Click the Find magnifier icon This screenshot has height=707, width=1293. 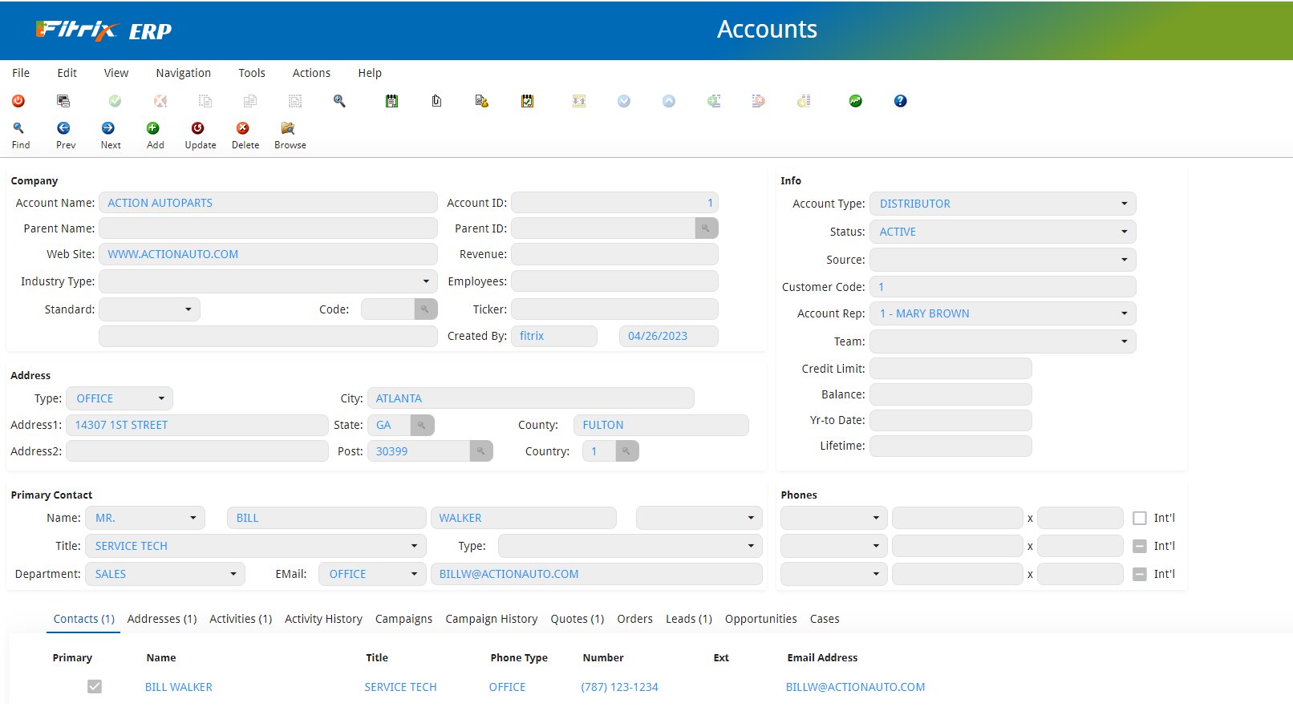(18, 128)
